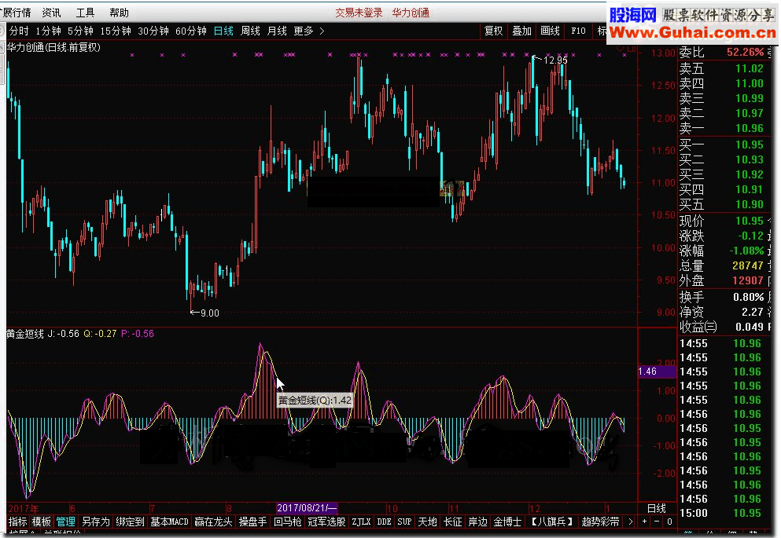781x538 pixels.
Task: Select the DDE indicator tab
Action: tap(384, 522)
